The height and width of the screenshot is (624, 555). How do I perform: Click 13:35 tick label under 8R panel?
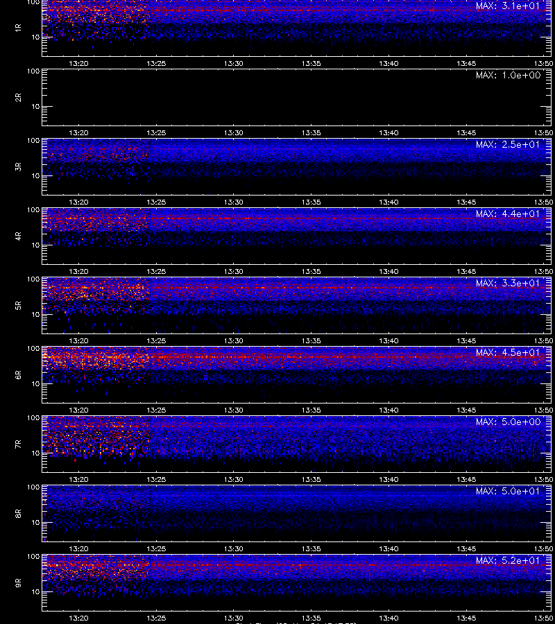click(x=311, y=549)
